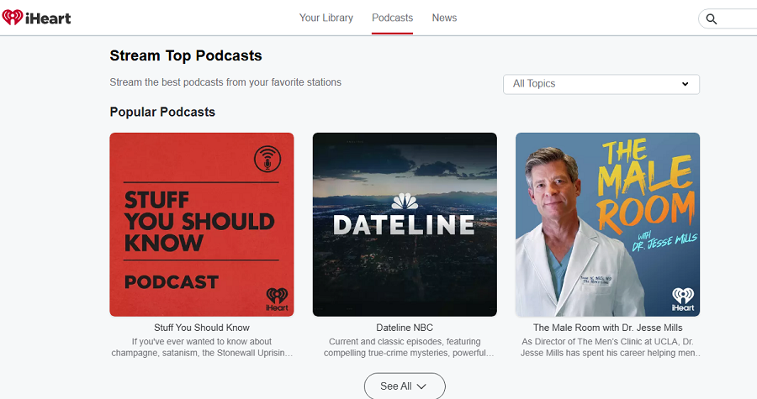The height and width of the screenshot is (399, 757).
Task: Open the Your Library tab
Action: [x=326, y=18]
